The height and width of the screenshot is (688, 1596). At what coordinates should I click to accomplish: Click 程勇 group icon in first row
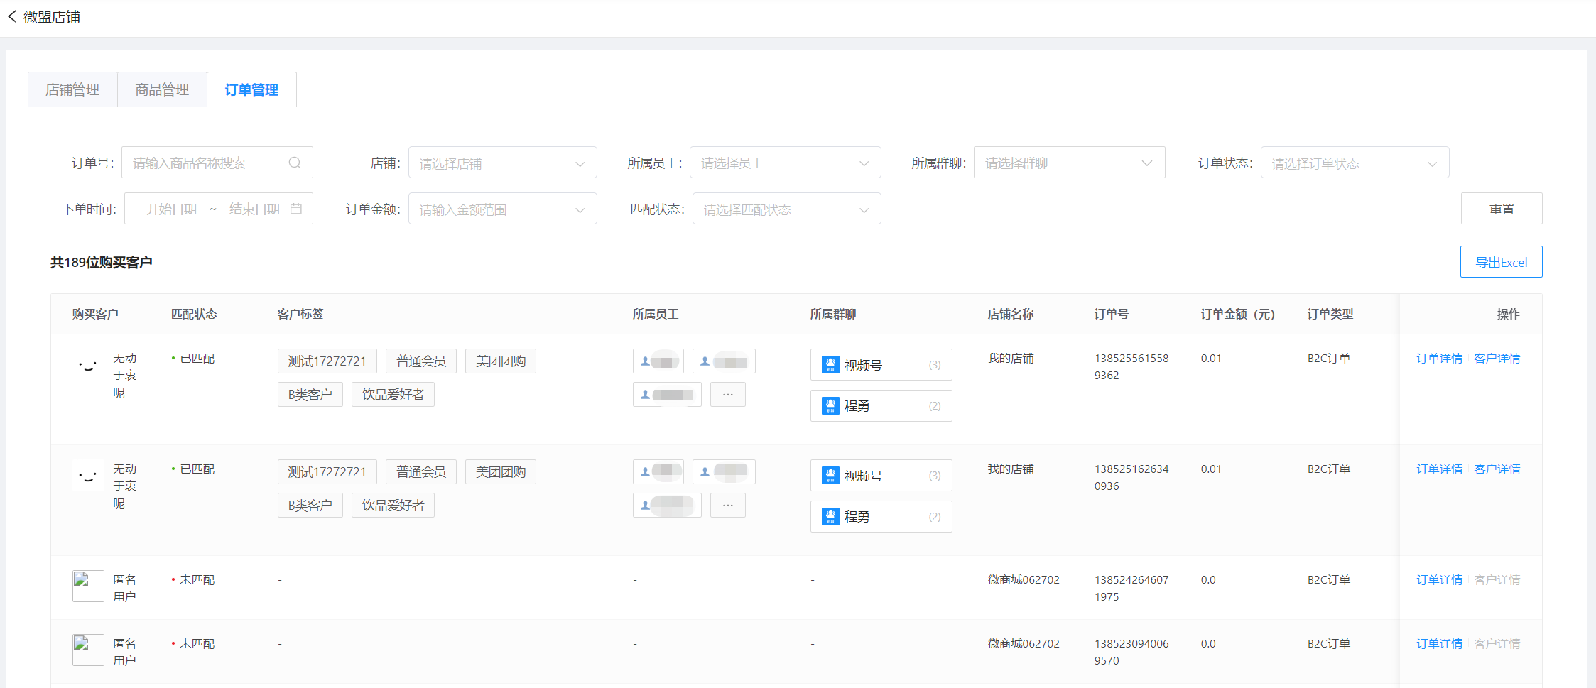(830, 405)
